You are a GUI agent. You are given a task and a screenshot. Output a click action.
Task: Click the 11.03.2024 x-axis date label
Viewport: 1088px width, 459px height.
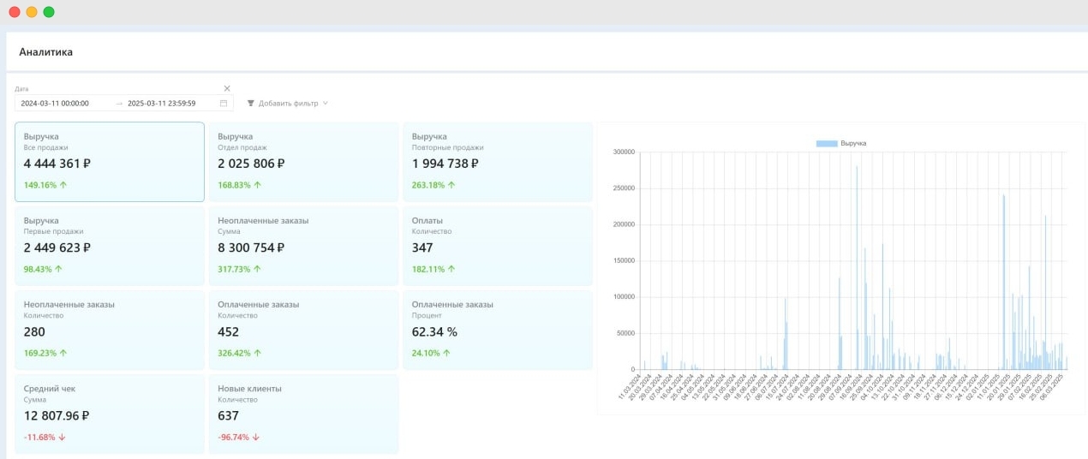coord(631,387)
